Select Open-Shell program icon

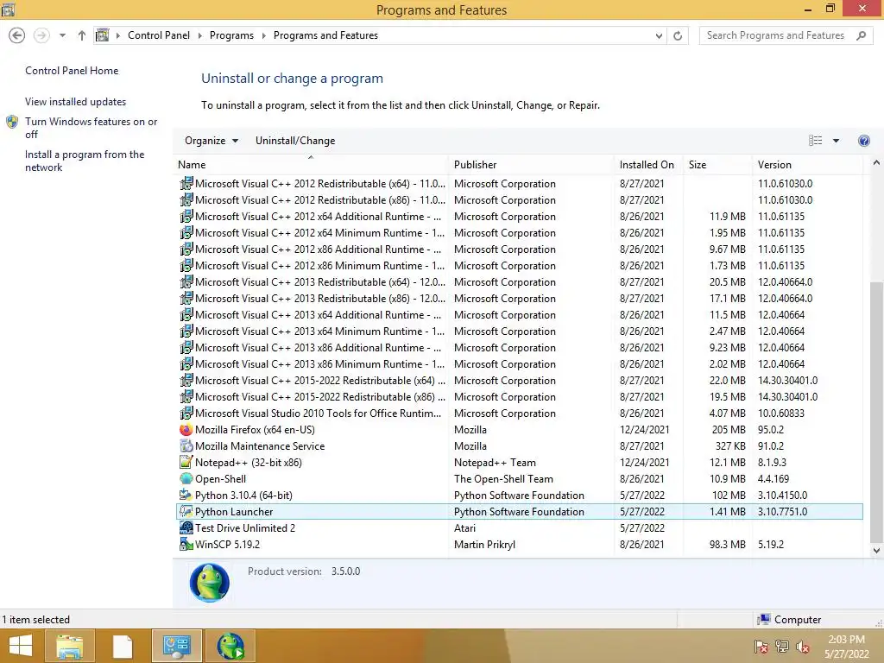coord(186,478)
